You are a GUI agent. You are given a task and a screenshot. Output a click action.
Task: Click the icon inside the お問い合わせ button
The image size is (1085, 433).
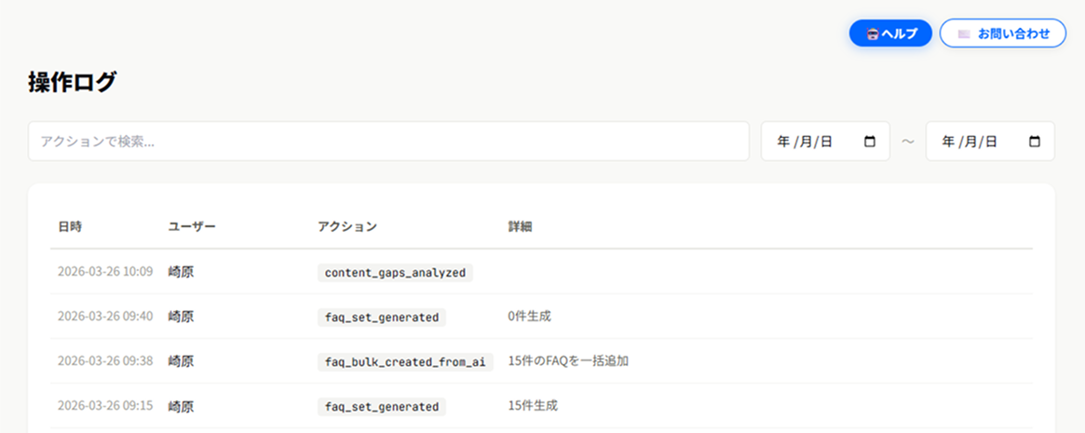coord(964,34)
